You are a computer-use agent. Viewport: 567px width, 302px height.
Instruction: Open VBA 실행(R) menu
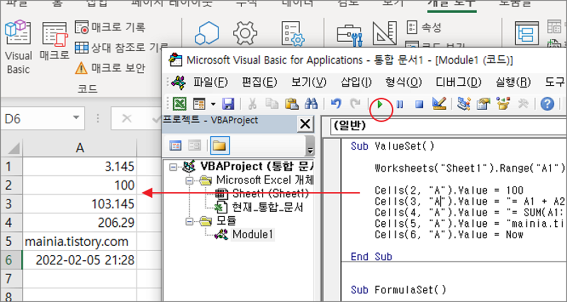(x=513, y=82)
